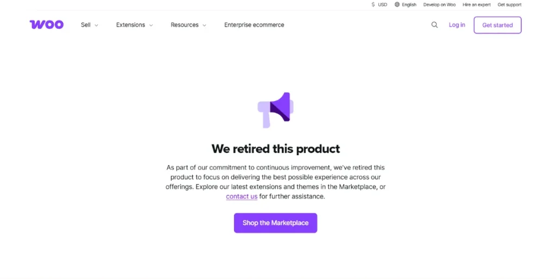Image resolution: width=556 pixels, height=279 pixels.
Task: Visit the Get support link
Action: pos(509,5)
